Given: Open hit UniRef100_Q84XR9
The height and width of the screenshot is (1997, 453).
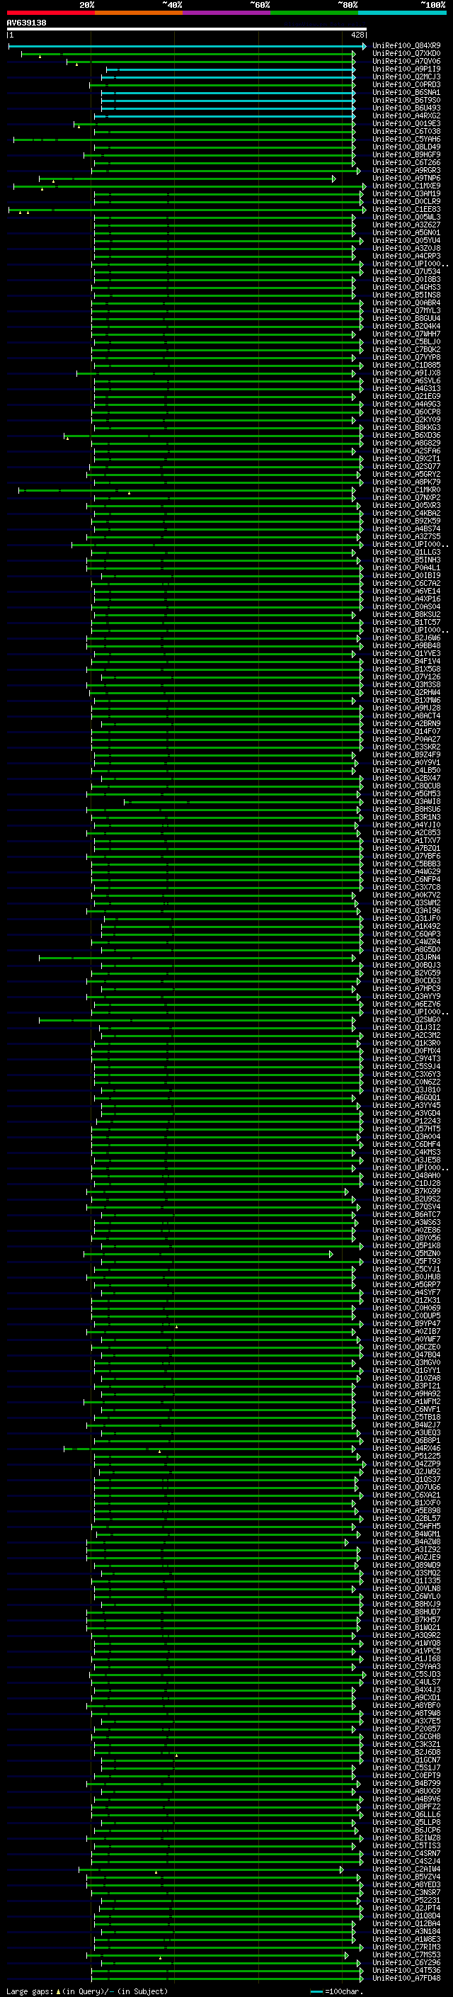Looking at the screenshot, I should pyautogui.click(x=406, y=47).
